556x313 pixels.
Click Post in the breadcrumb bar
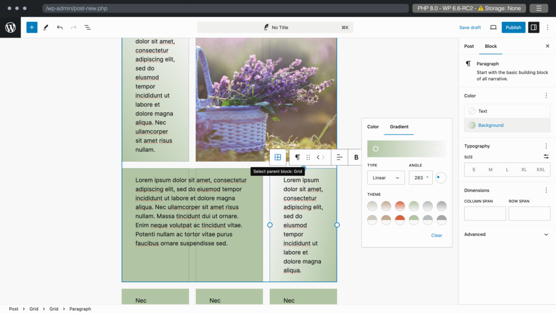(14, 309)
